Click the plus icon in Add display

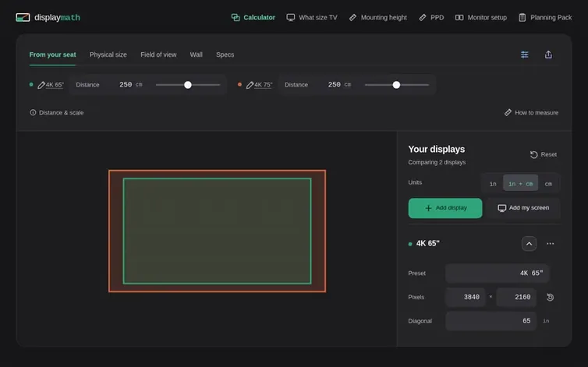pos(428,208)
